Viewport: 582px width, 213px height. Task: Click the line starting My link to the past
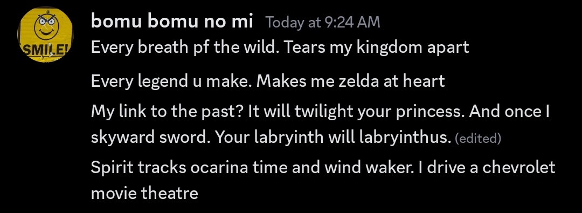tap(320, 111)
